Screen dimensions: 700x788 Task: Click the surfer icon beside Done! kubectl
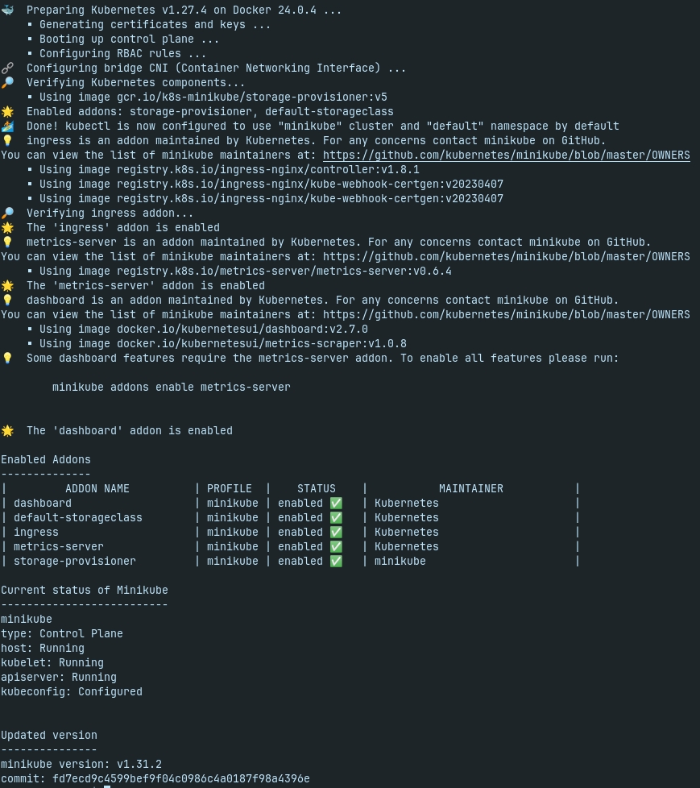tap(7, 126)
